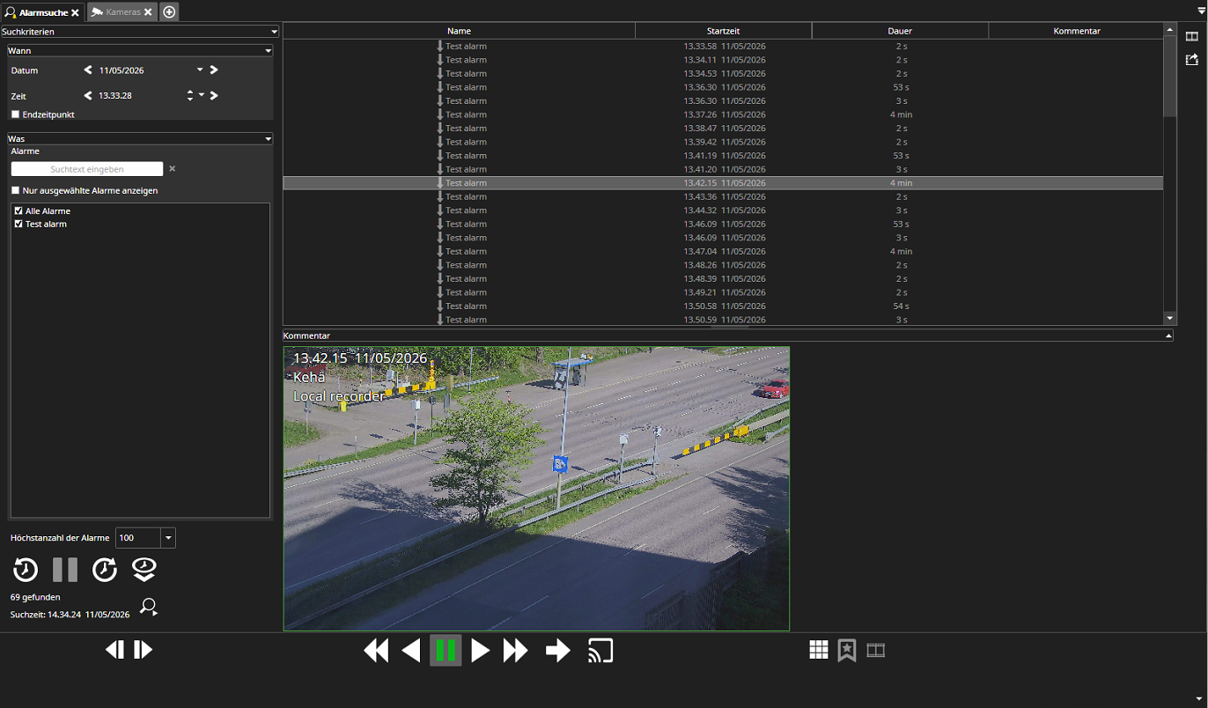This screenshot has width=1208, height=708.
Task: Go to previous date with left arrow
Action: tap(88, 70)
